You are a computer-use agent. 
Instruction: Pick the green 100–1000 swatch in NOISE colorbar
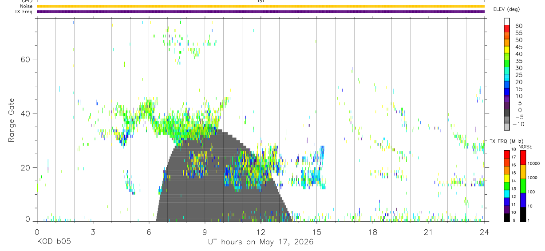(x=523, y=186)
